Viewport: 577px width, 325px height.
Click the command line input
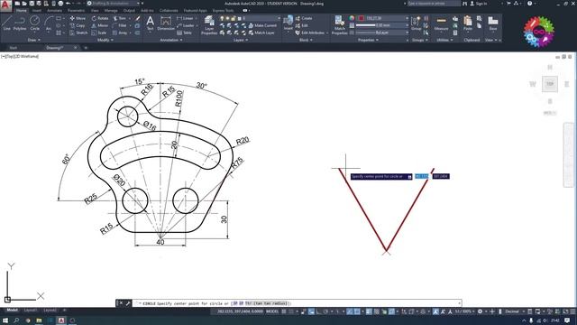[x=297, y=303]
